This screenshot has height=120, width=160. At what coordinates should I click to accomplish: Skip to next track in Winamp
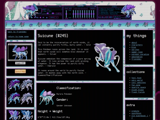(x=43, y=17)
